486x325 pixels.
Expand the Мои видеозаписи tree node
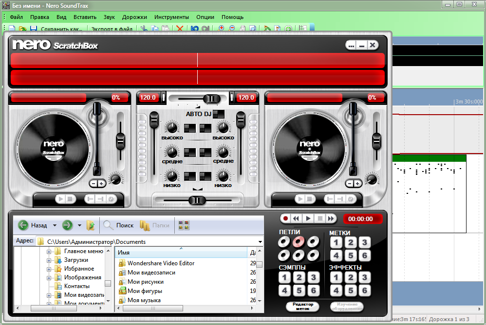(49, 295)
